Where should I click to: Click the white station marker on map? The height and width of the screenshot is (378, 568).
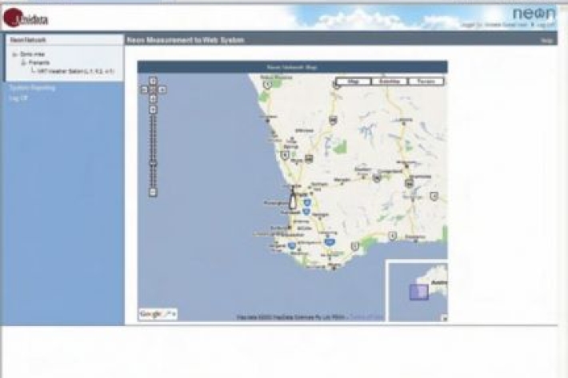(x=293, y=201)
